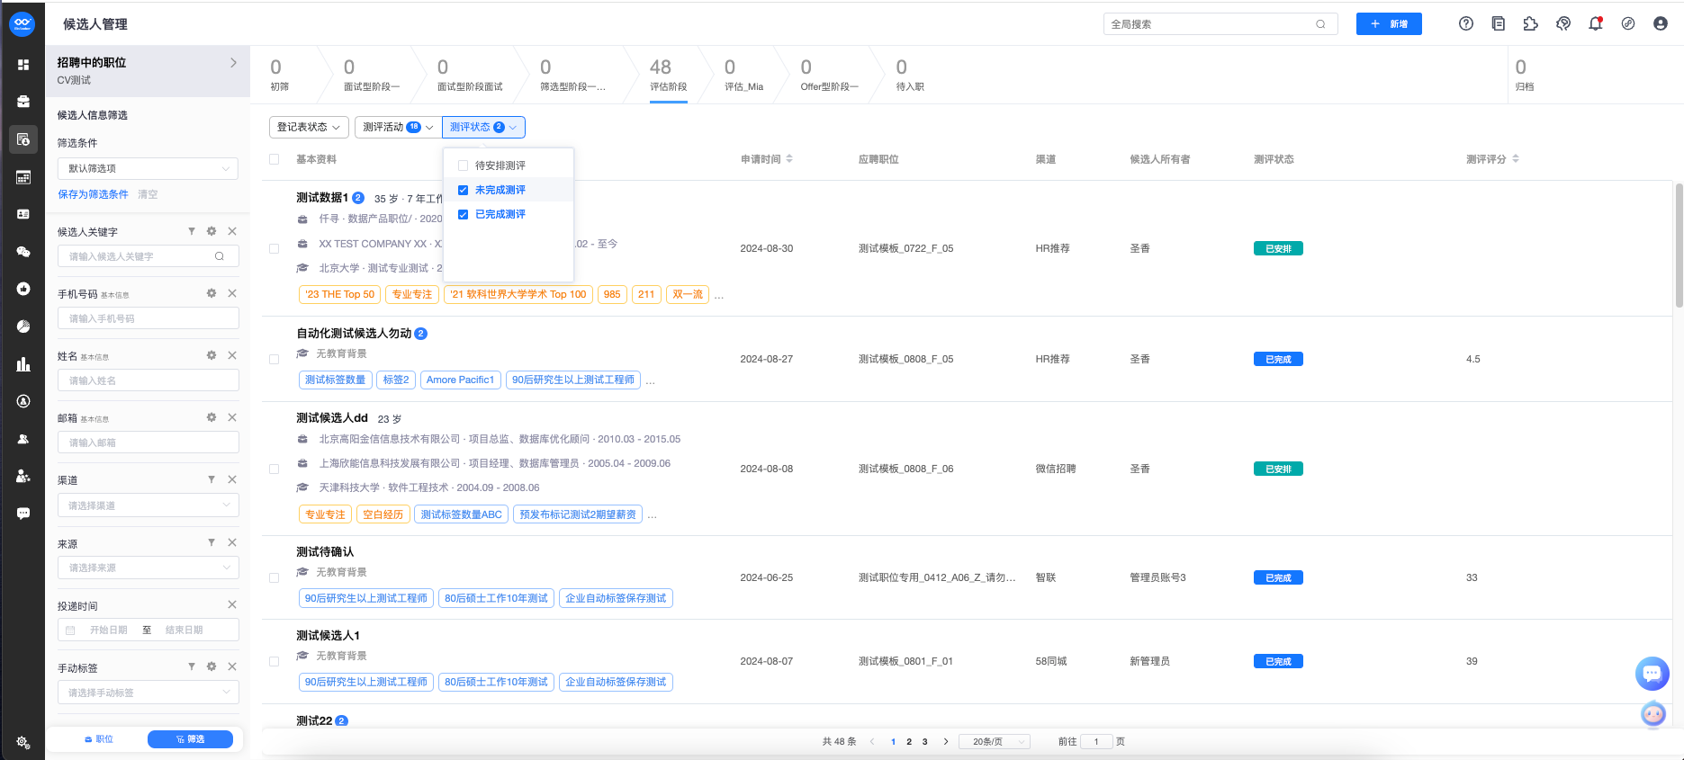
Task: Open the 请选择手动标签 dropdown
Action: pos(149,693)
